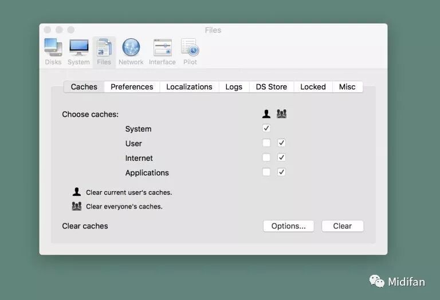The width and height of the screenshot is (440, 300).
Task: Open the Interface toolbar section
Action: (x=162, y=52)
